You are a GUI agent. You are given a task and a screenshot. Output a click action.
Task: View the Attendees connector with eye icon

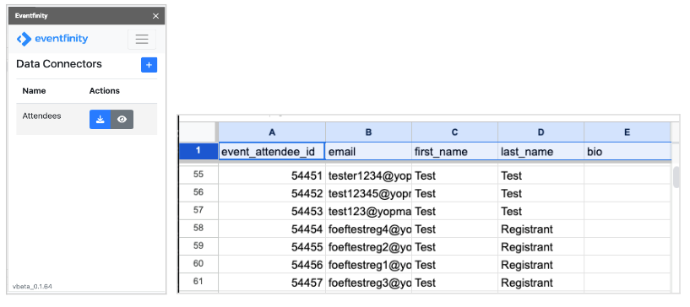(x=122, y=120)
